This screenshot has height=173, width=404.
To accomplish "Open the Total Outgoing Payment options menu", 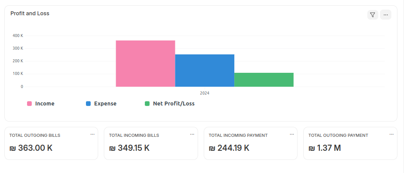I will coord(392,134).
